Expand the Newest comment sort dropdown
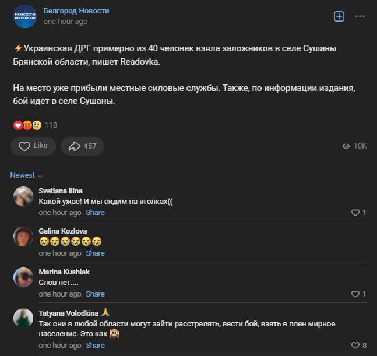The image size is (377, 356). (x=27, y=175)
